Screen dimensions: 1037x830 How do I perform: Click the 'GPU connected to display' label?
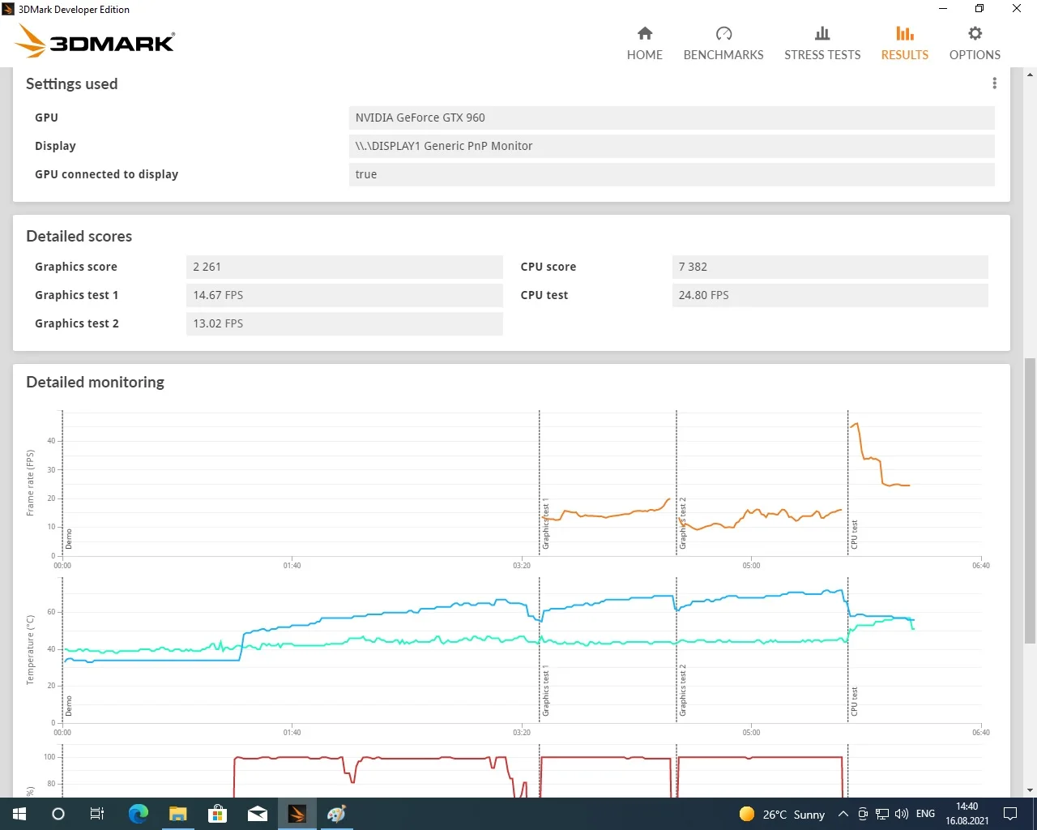coord(106,174)
